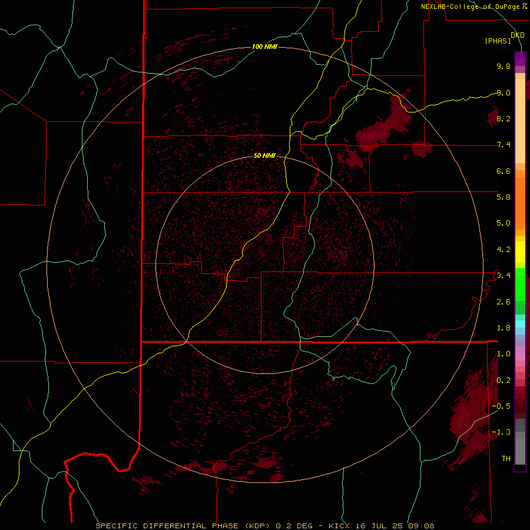This screenshot has width=530, height=530.
Task: Click the [PHAS] unit label
Action: click(x=498, y=41)
